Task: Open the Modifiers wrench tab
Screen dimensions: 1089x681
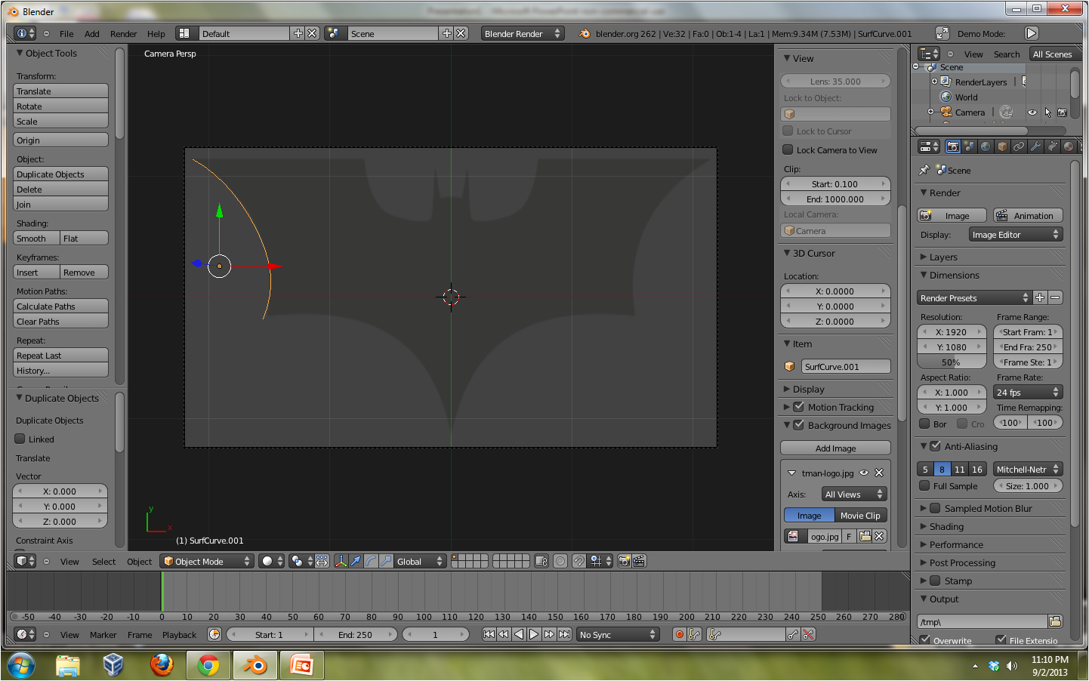Action: tap(1035, 146)
